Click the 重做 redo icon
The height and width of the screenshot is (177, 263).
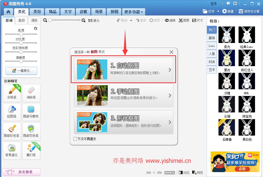click(x=141, y=20)
